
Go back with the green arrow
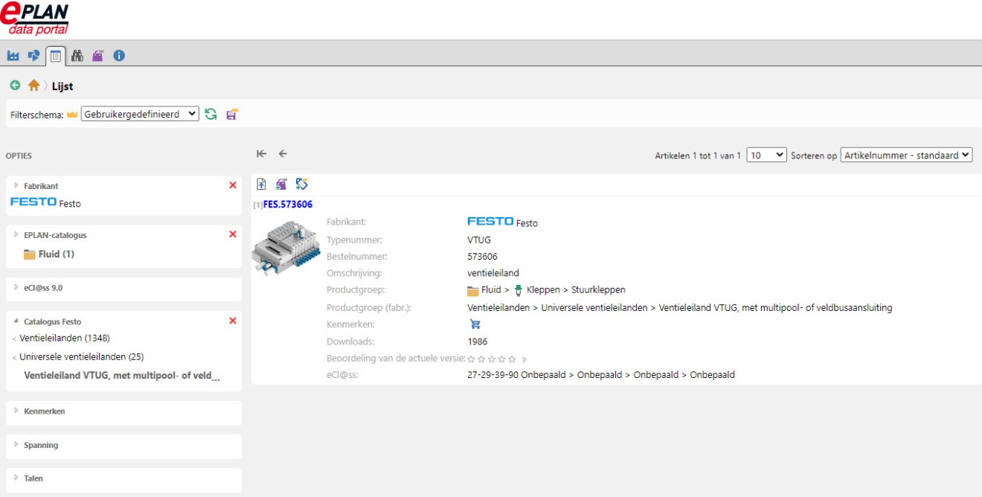15,86
